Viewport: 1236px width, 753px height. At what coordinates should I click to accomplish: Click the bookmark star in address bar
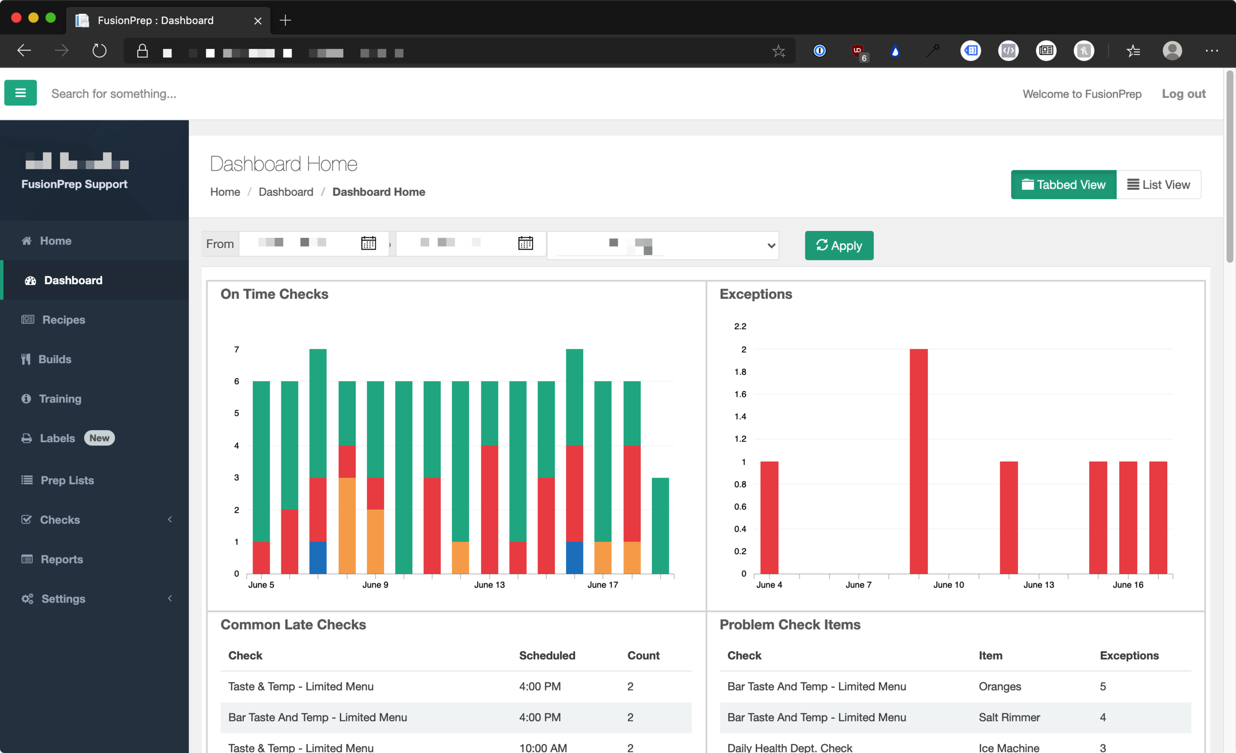[779, 50]
